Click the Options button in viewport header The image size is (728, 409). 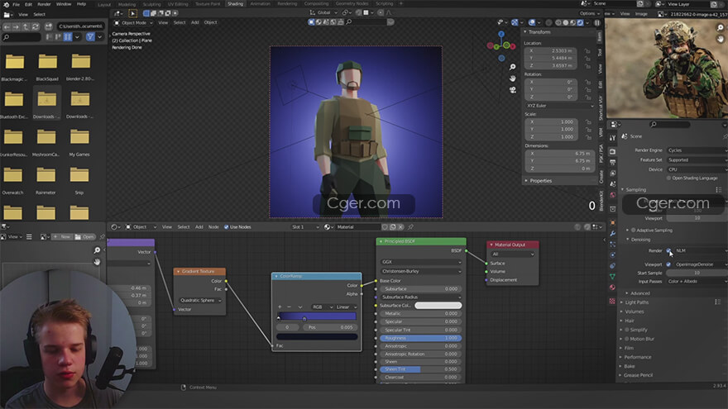click(589, 13)
